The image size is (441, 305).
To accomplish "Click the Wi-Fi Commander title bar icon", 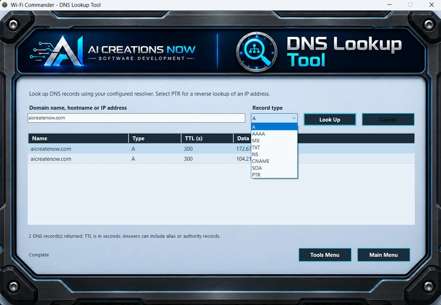I will click(x=4, y=5).
